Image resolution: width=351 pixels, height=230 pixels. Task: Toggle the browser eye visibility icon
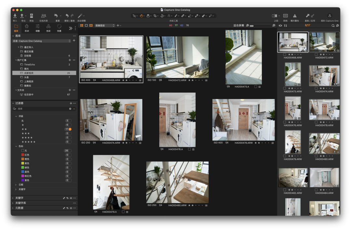point(280,26)
